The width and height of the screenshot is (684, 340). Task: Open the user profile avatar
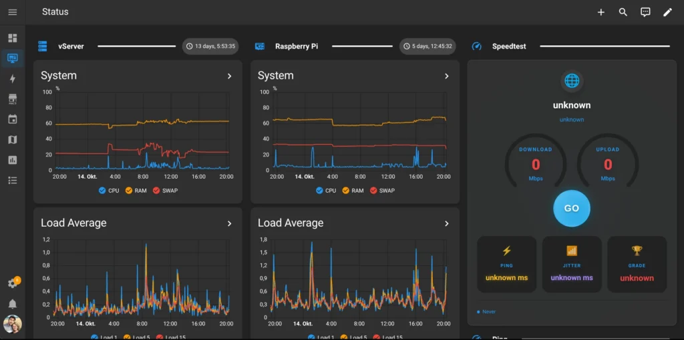point(13,324)
